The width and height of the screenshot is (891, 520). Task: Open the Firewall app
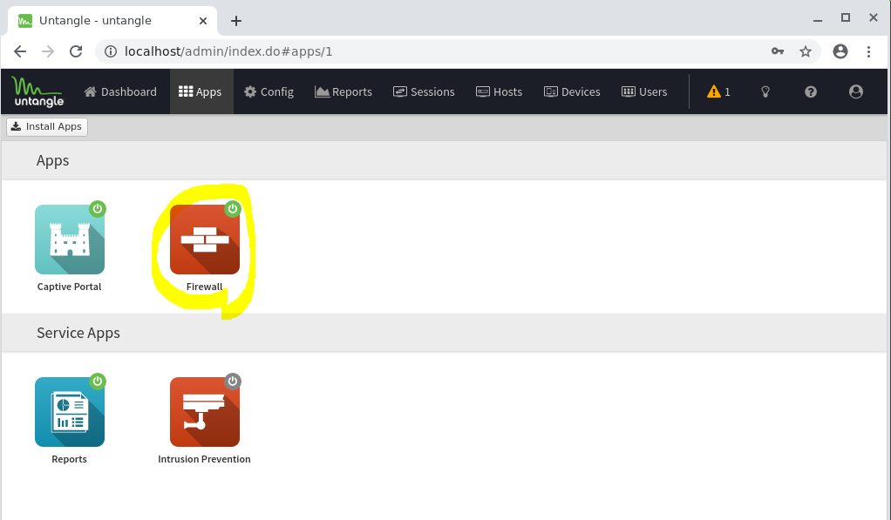point(205,240)
